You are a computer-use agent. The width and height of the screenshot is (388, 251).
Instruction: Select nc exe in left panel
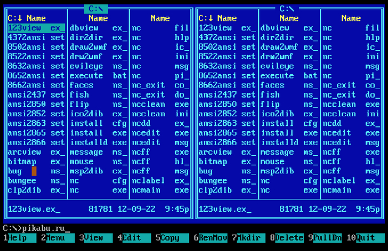pyautogui.click(x=98, y=190)
